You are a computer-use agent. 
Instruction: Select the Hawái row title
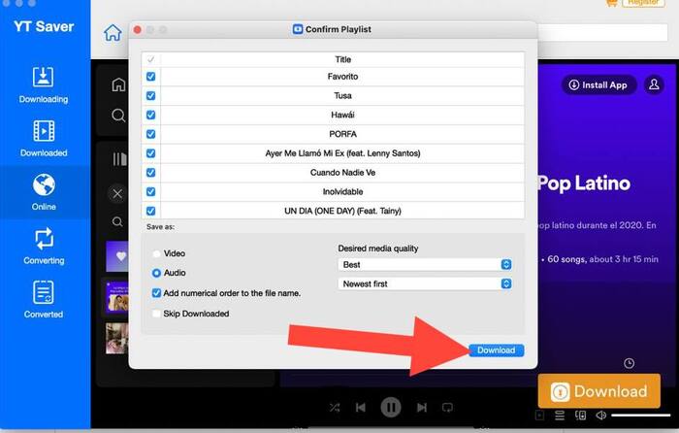coord(342,115)
